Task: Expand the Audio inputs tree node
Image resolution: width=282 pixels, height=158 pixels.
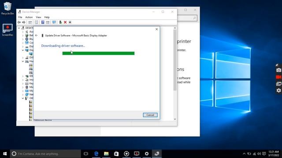Action: point(23,32)
